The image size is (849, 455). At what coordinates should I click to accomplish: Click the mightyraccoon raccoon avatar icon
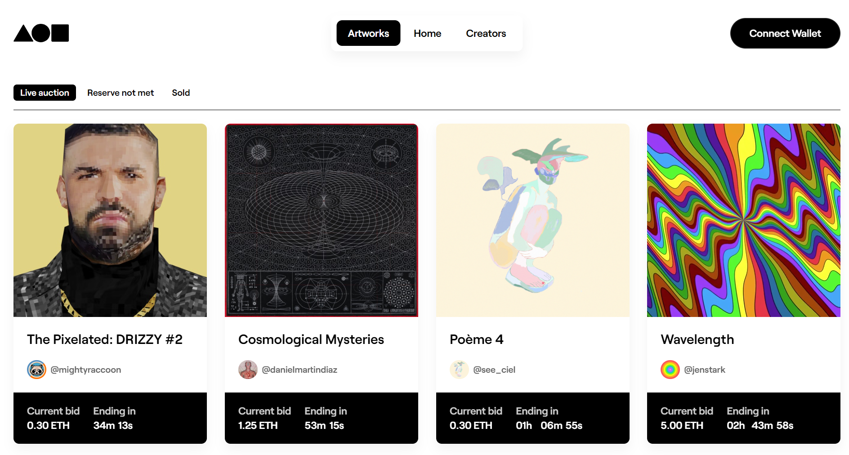point(37,370)
